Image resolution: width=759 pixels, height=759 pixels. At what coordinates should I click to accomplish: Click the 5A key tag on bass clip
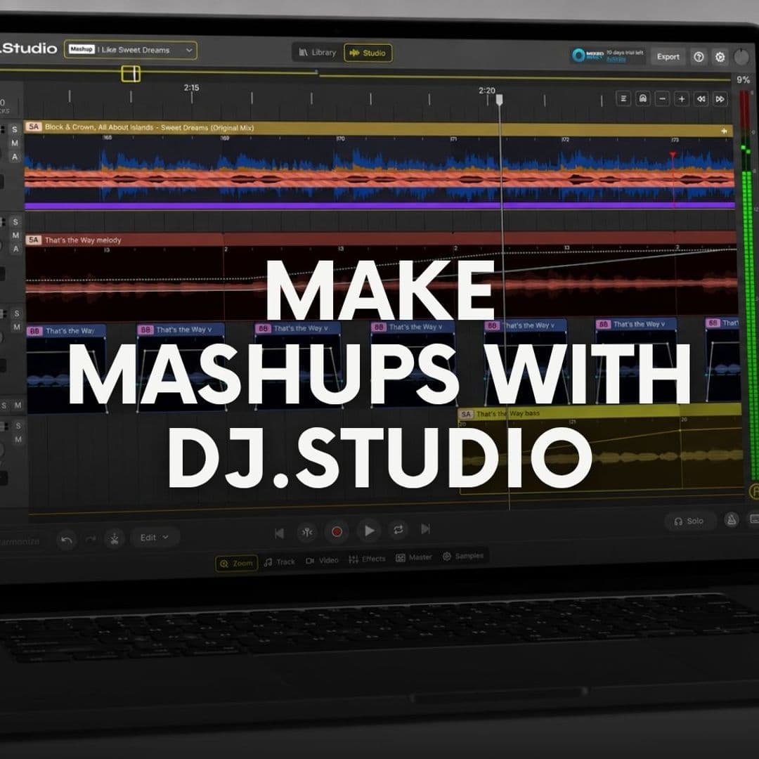(466, 414)
